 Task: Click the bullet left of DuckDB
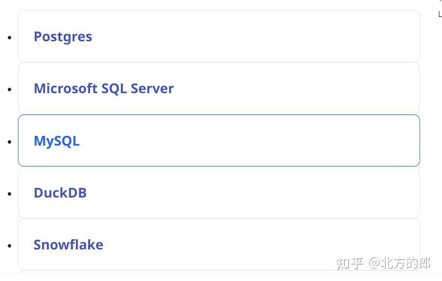10,194
